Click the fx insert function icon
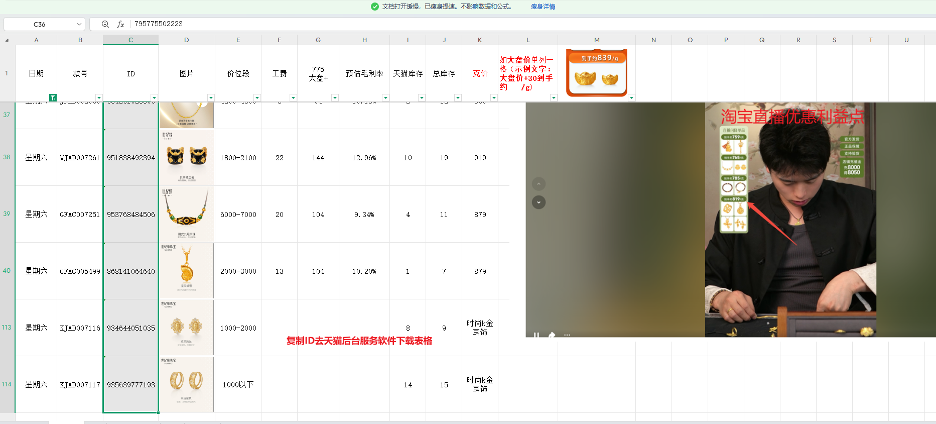Image resolution: width=936 pixels, height=424 pixels. [x=120, y=24]
